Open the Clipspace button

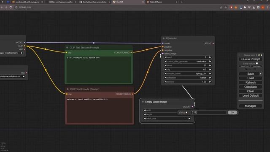251,87
